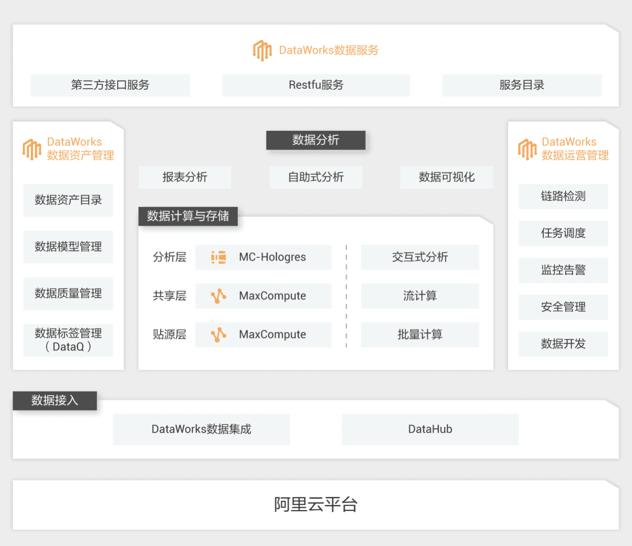The width and height of the screenshot is (632, 546).
Task: Click the 贴源层 label
Action: coord(170,335)
